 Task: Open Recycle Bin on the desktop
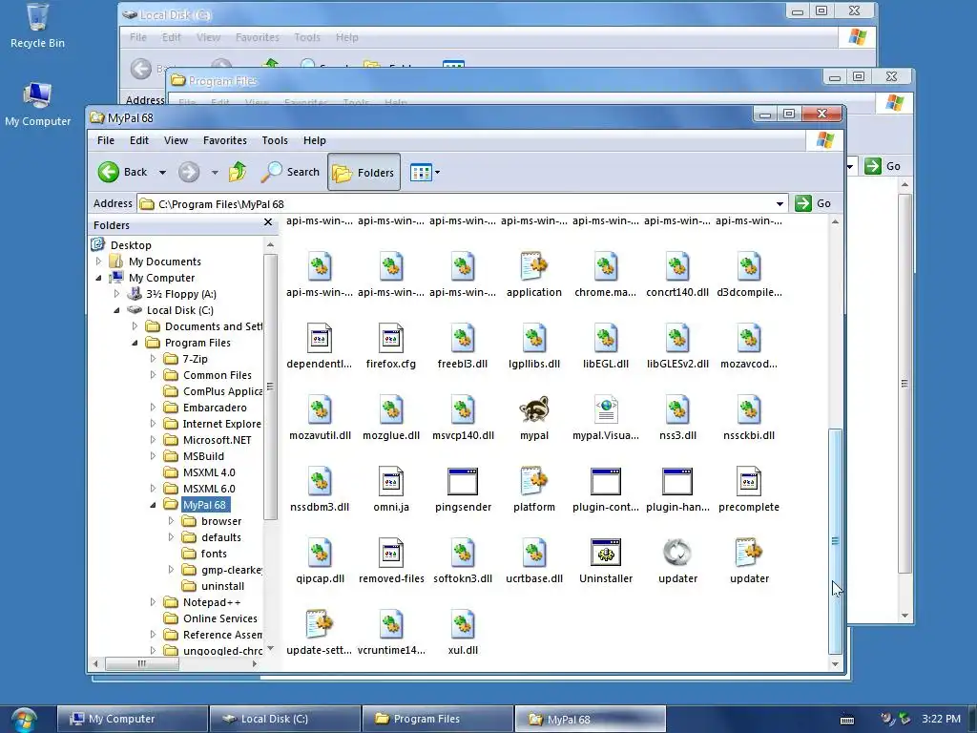click(x=37, y=26)
